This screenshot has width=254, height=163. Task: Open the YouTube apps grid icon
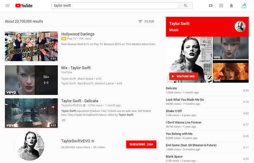tap(221, 6)
